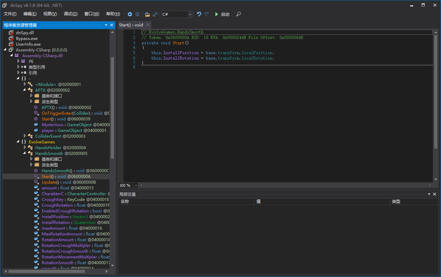This screenshot has height=277, width=441.
Task: Close the 局部变量 panel
Action: (435, 194)
